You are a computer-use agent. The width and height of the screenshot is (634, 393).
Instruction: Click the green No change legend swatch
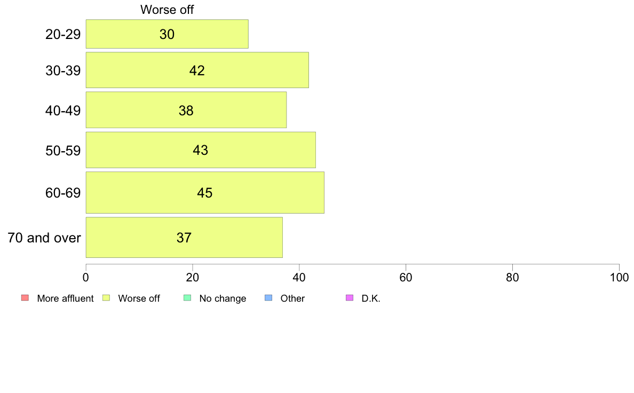coord(187,298)
